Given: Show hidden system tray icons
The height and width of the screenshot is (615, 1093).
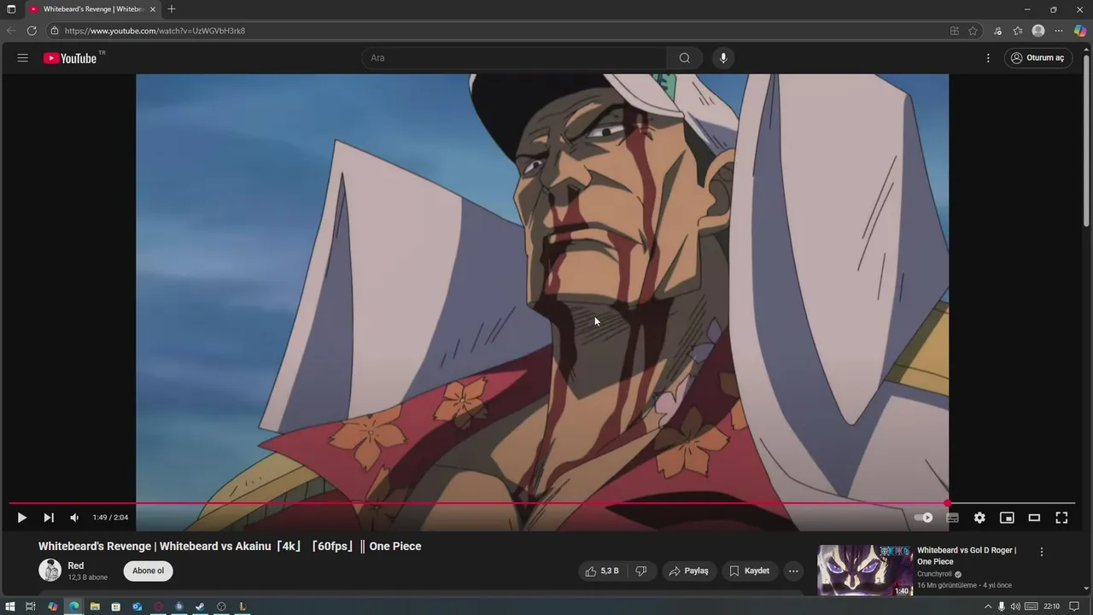Looking at the screenshot, I should tap(988, 606).
